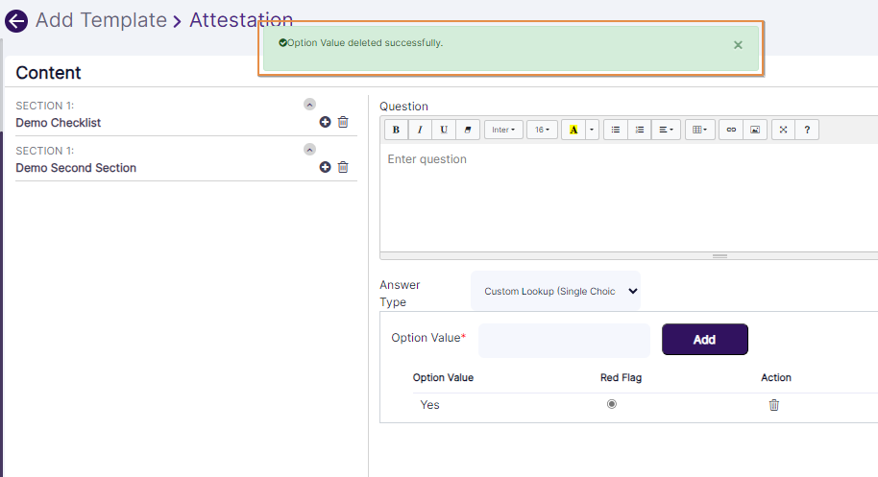Click the Option Value column header
878x477 pixels.
443,377
